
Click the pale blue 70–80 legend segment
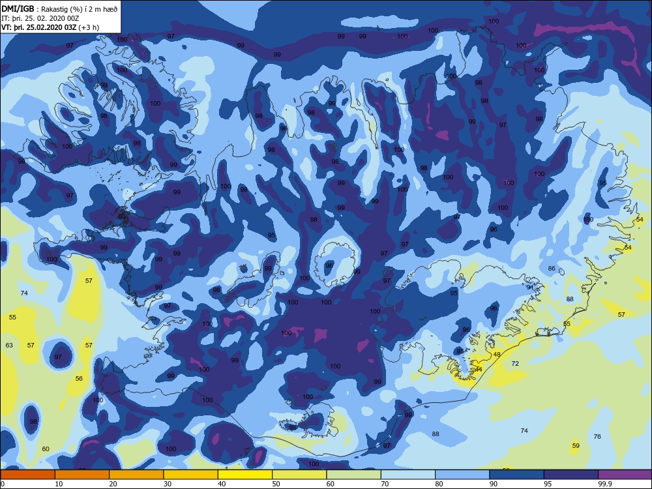coord(408,475)
